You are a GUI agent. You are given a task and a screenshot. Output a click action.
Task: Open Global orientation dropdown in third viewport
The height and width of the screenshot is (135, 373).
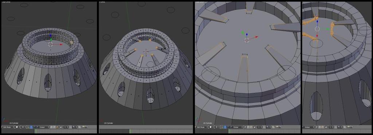tap(237, 127)
